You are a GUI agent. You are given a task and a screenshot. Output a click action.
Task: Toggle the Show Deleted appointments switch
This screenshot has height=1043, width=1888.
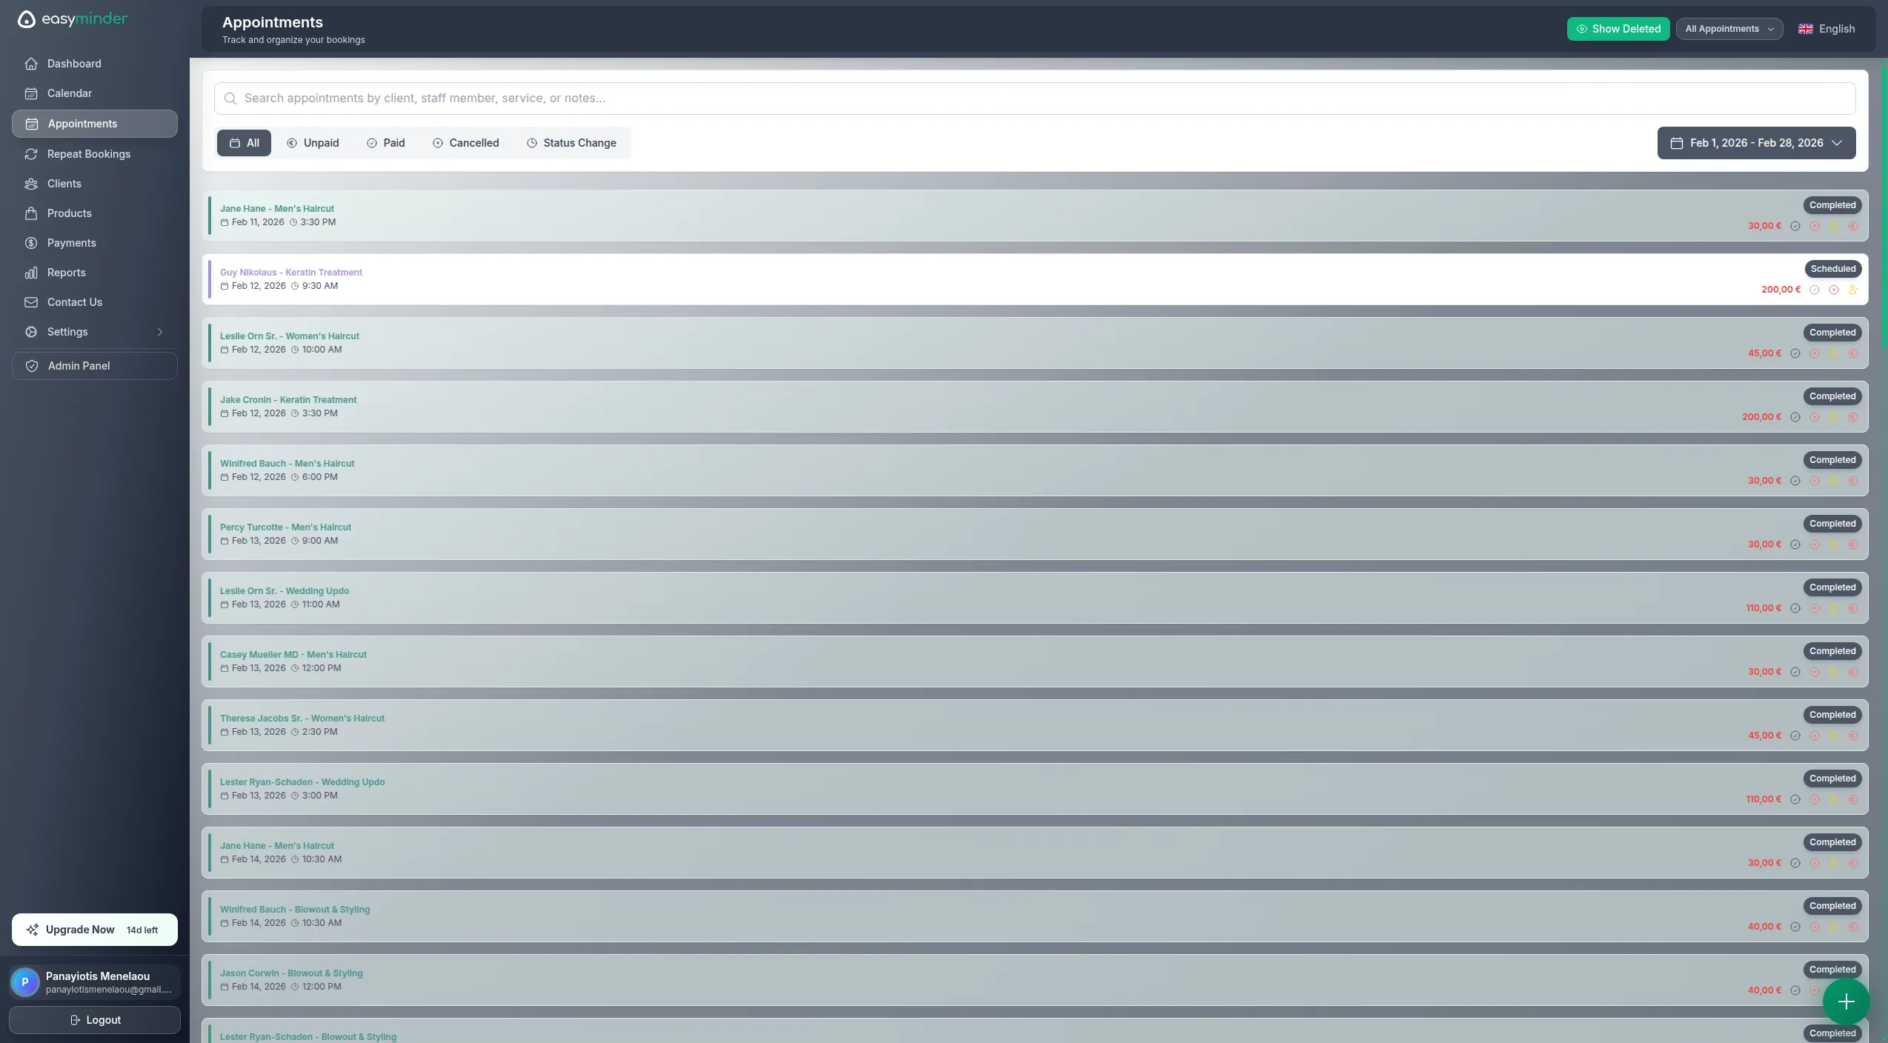[x=1618, y=29]
